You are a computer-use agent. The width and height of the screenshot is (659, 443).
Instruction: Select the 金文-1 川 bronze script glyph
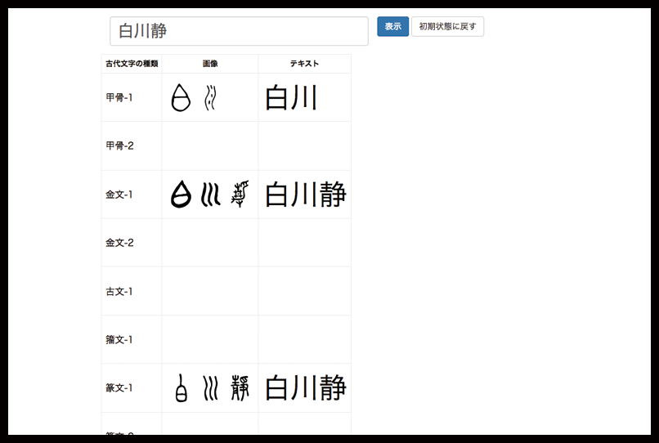pos(210,195)
